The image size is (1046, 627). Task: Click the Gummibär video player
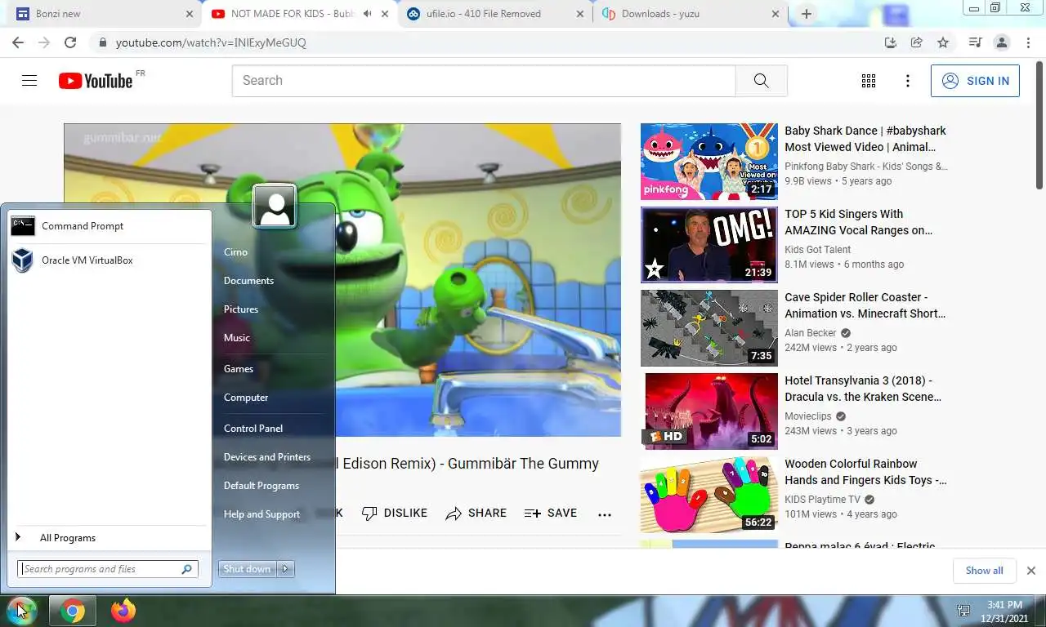(x=342, y=280)
